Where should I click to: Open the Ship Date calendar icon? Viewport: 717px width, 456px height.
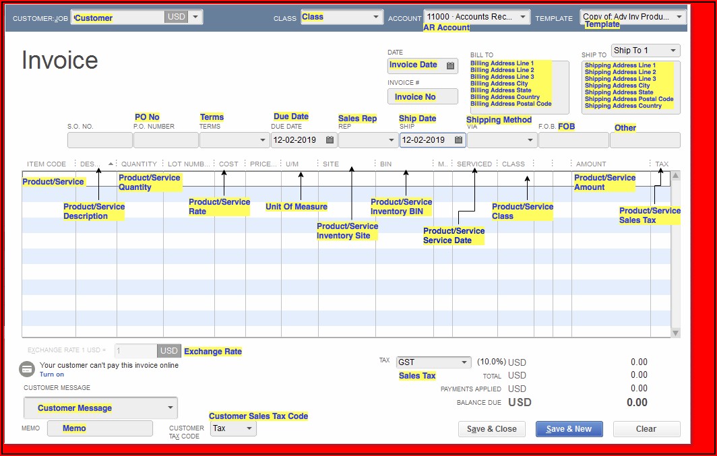click(458, 140)
